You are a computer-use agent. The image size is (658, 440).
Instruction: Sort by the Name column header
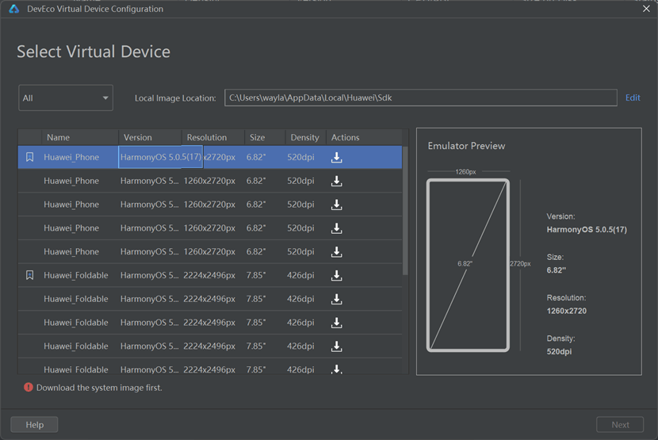pyautogui.click(x=80, y=137)
